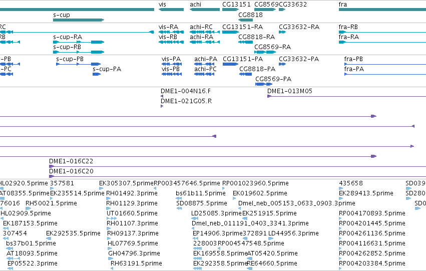Click clone DME1-004N16.F
Screen dimensions: 426x271
162,96
